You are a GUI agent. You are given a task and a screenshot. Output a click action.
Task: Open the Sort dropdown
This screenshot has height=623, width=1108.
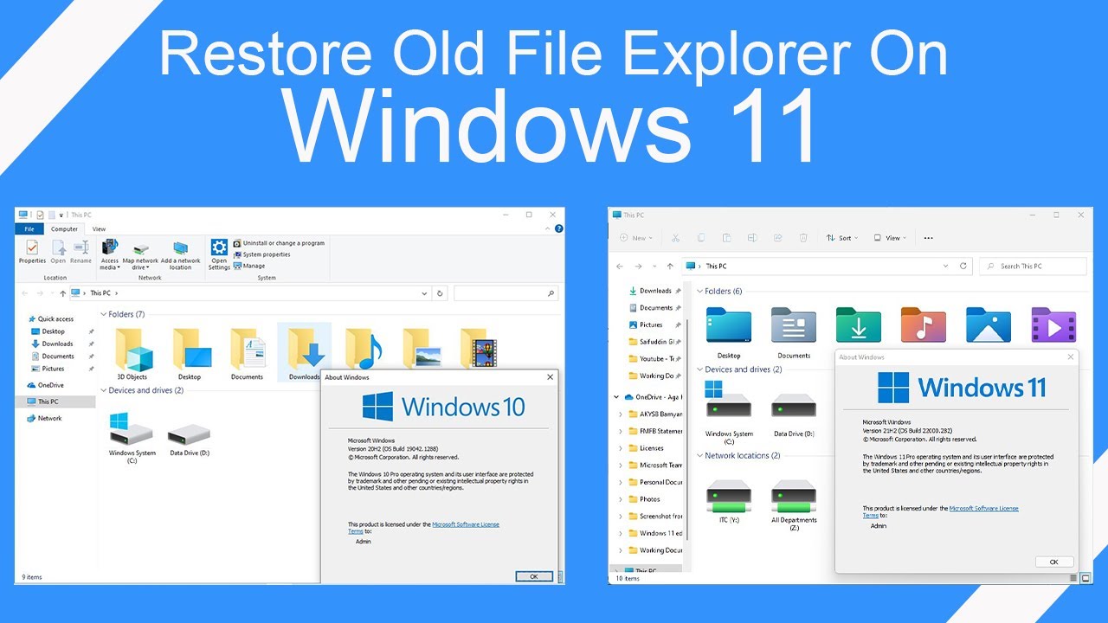click(841, 238)
